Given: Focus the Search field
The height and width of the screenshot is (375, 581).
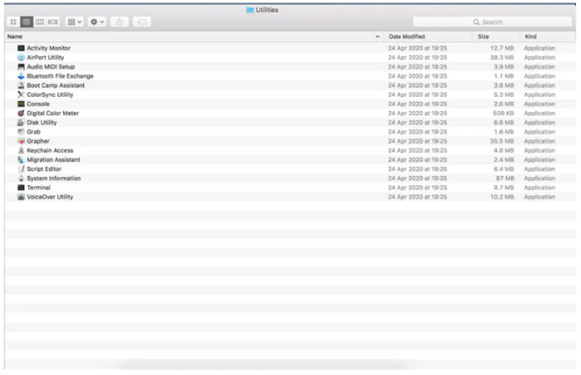Looking at the screenshot, I should (492, 22).
